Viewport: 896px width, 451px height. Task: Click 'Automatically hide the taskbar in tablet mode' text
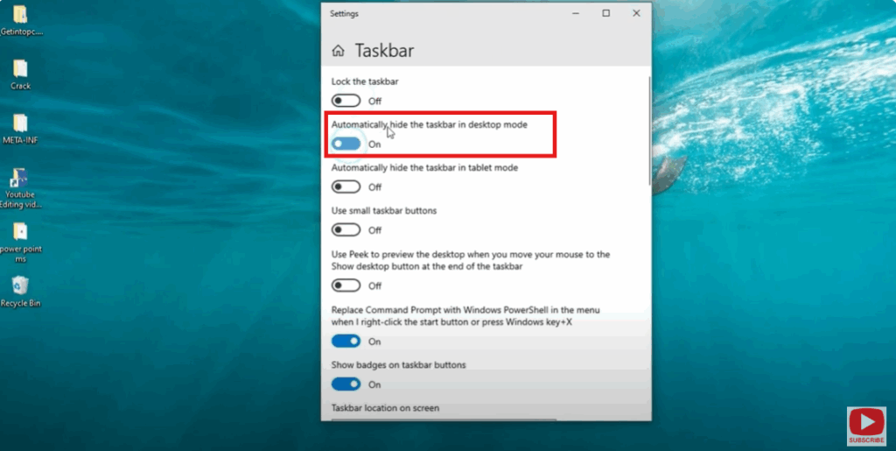tap(424, 168)
